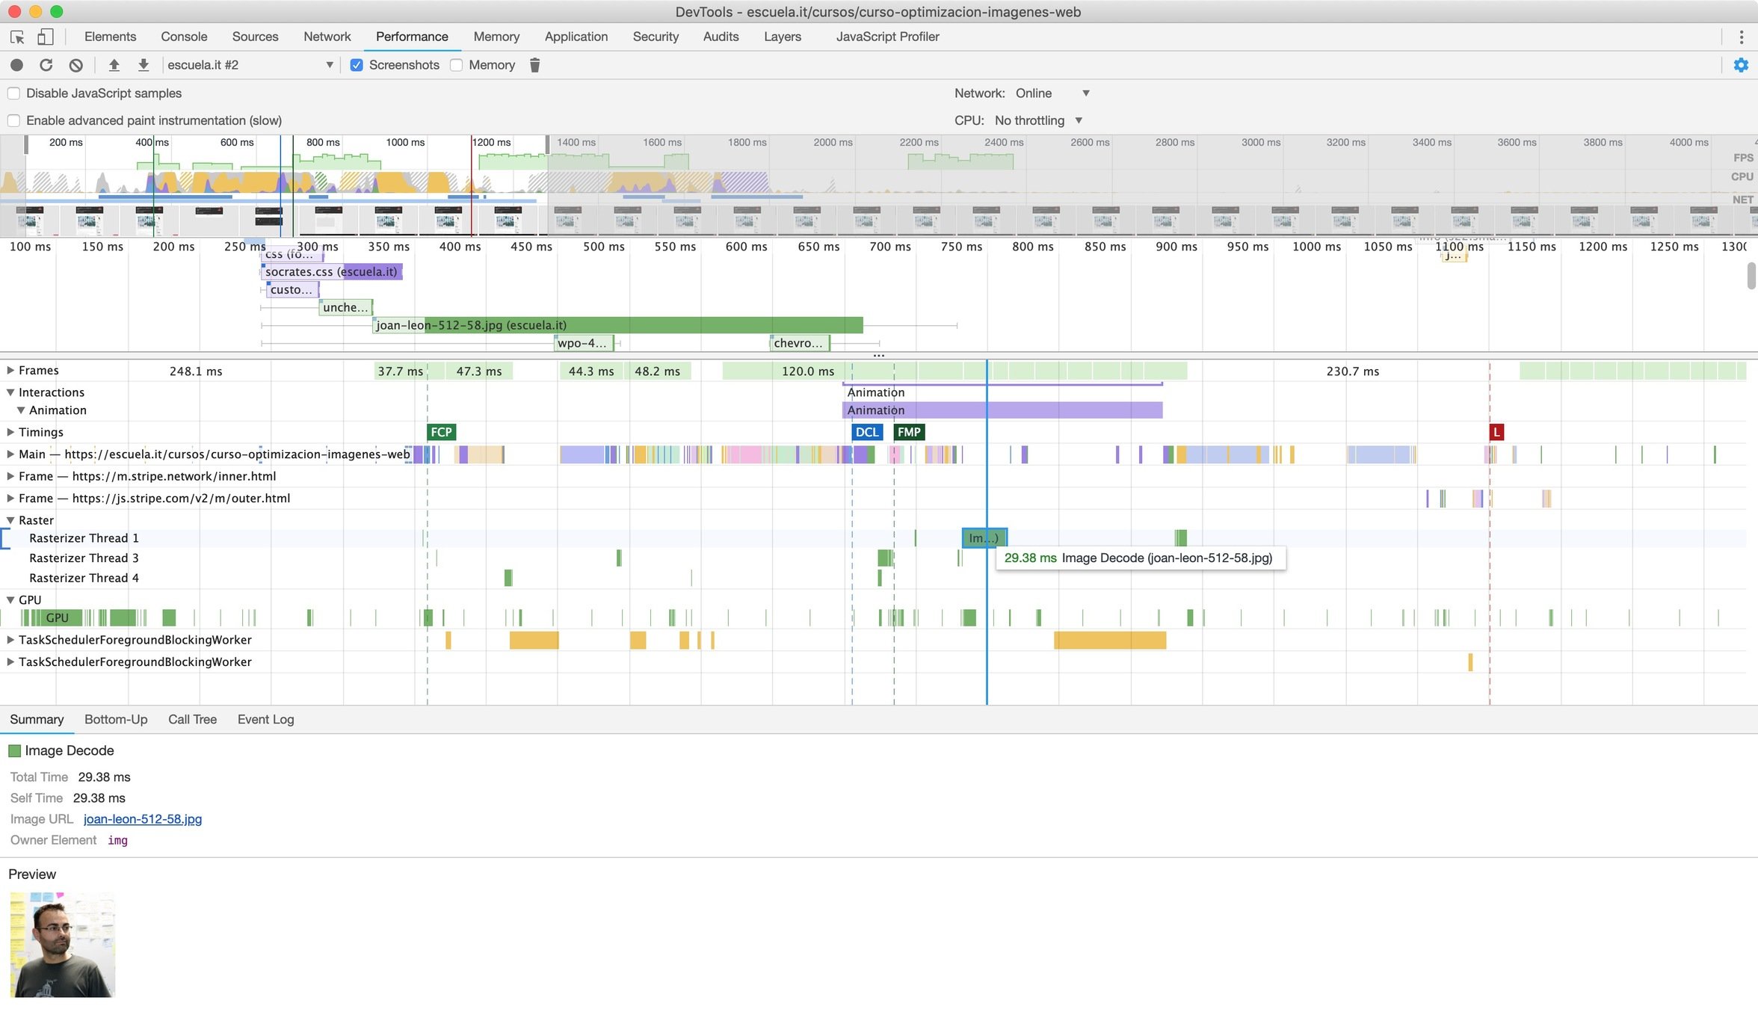Screen dimensions: 1758x1009
Task: Switch to the Network tab
Action: coord(327,37)
